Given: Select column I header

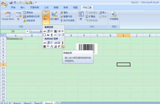Looking at the screenshot, I should 123,35.
